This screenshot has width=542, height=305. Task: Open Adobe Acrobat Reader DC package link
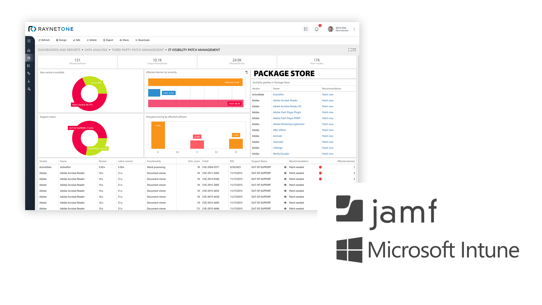click(287, 106)
